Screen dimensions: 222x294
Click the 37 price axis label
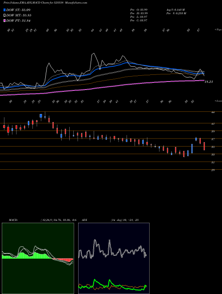coord(213,139)
